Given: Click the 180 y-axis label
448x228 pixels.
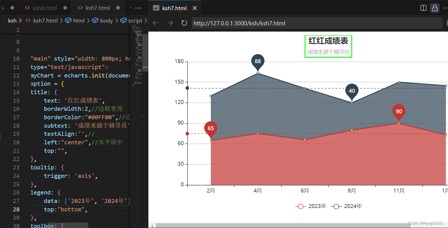Looking at the screenshot, I should click(179, 61).
